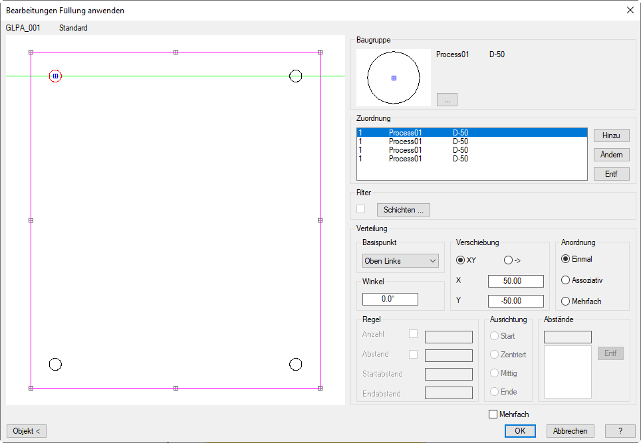Click the right-edge middle magenta grip handle
641x443 pixels.
[320, 220]
